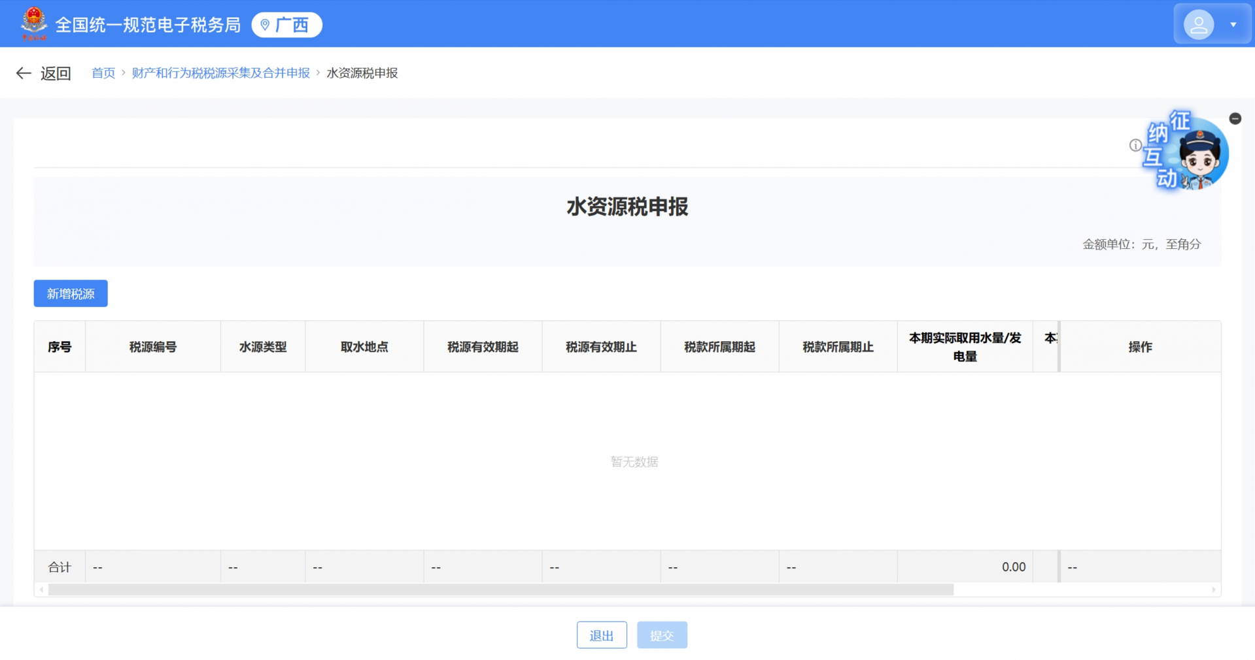Click the 退出 button

[601, 635]
